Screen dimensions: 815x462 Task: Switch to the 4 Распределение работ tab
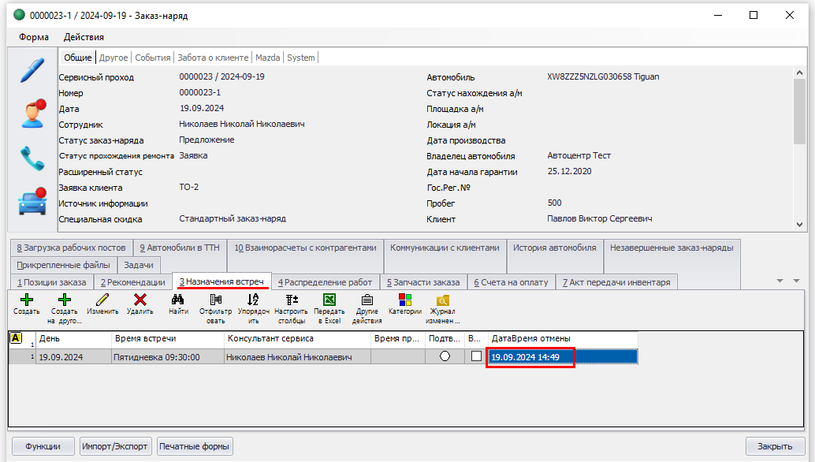coord(325,282)
